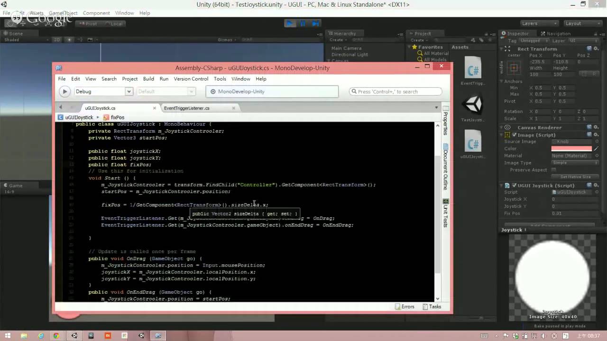Screen dimensions: 607x341
Task: Open the Debug configuration dropdown
Action: [x=103, y=91]
